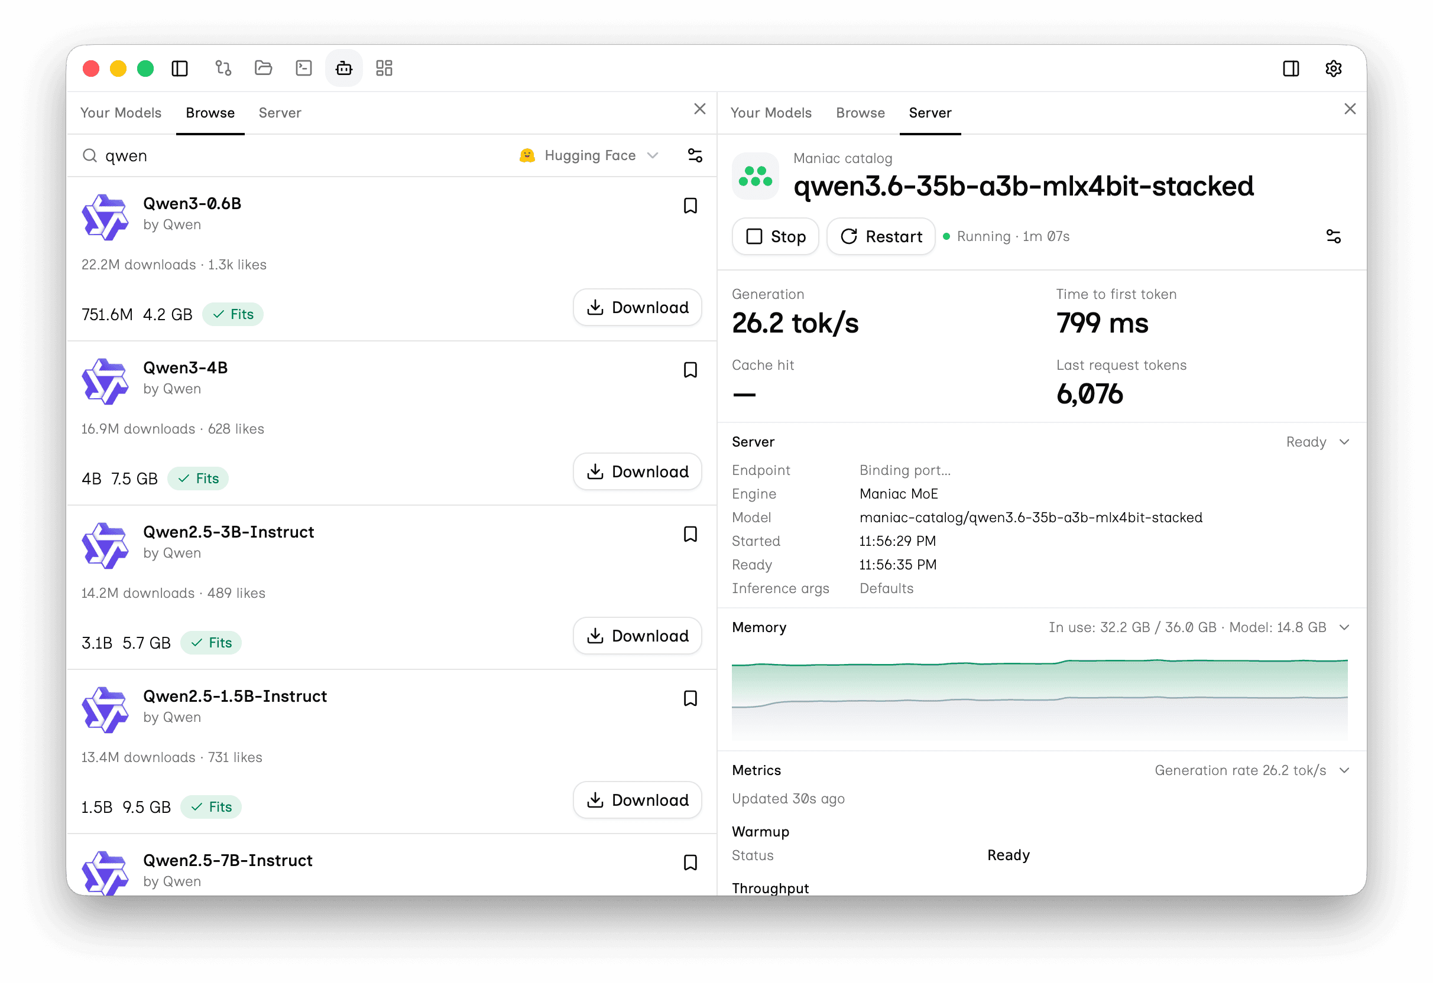Toggle the left sidebar panel icon
The width and height of the screenshot is (1433, 983).
click(x=180, y=69)
